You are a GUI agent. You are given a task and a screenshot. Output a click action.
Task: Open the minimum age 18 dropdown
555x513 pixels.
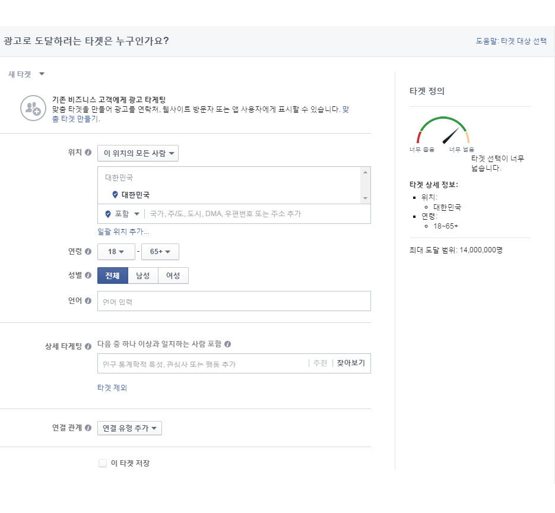click(116, 252)
